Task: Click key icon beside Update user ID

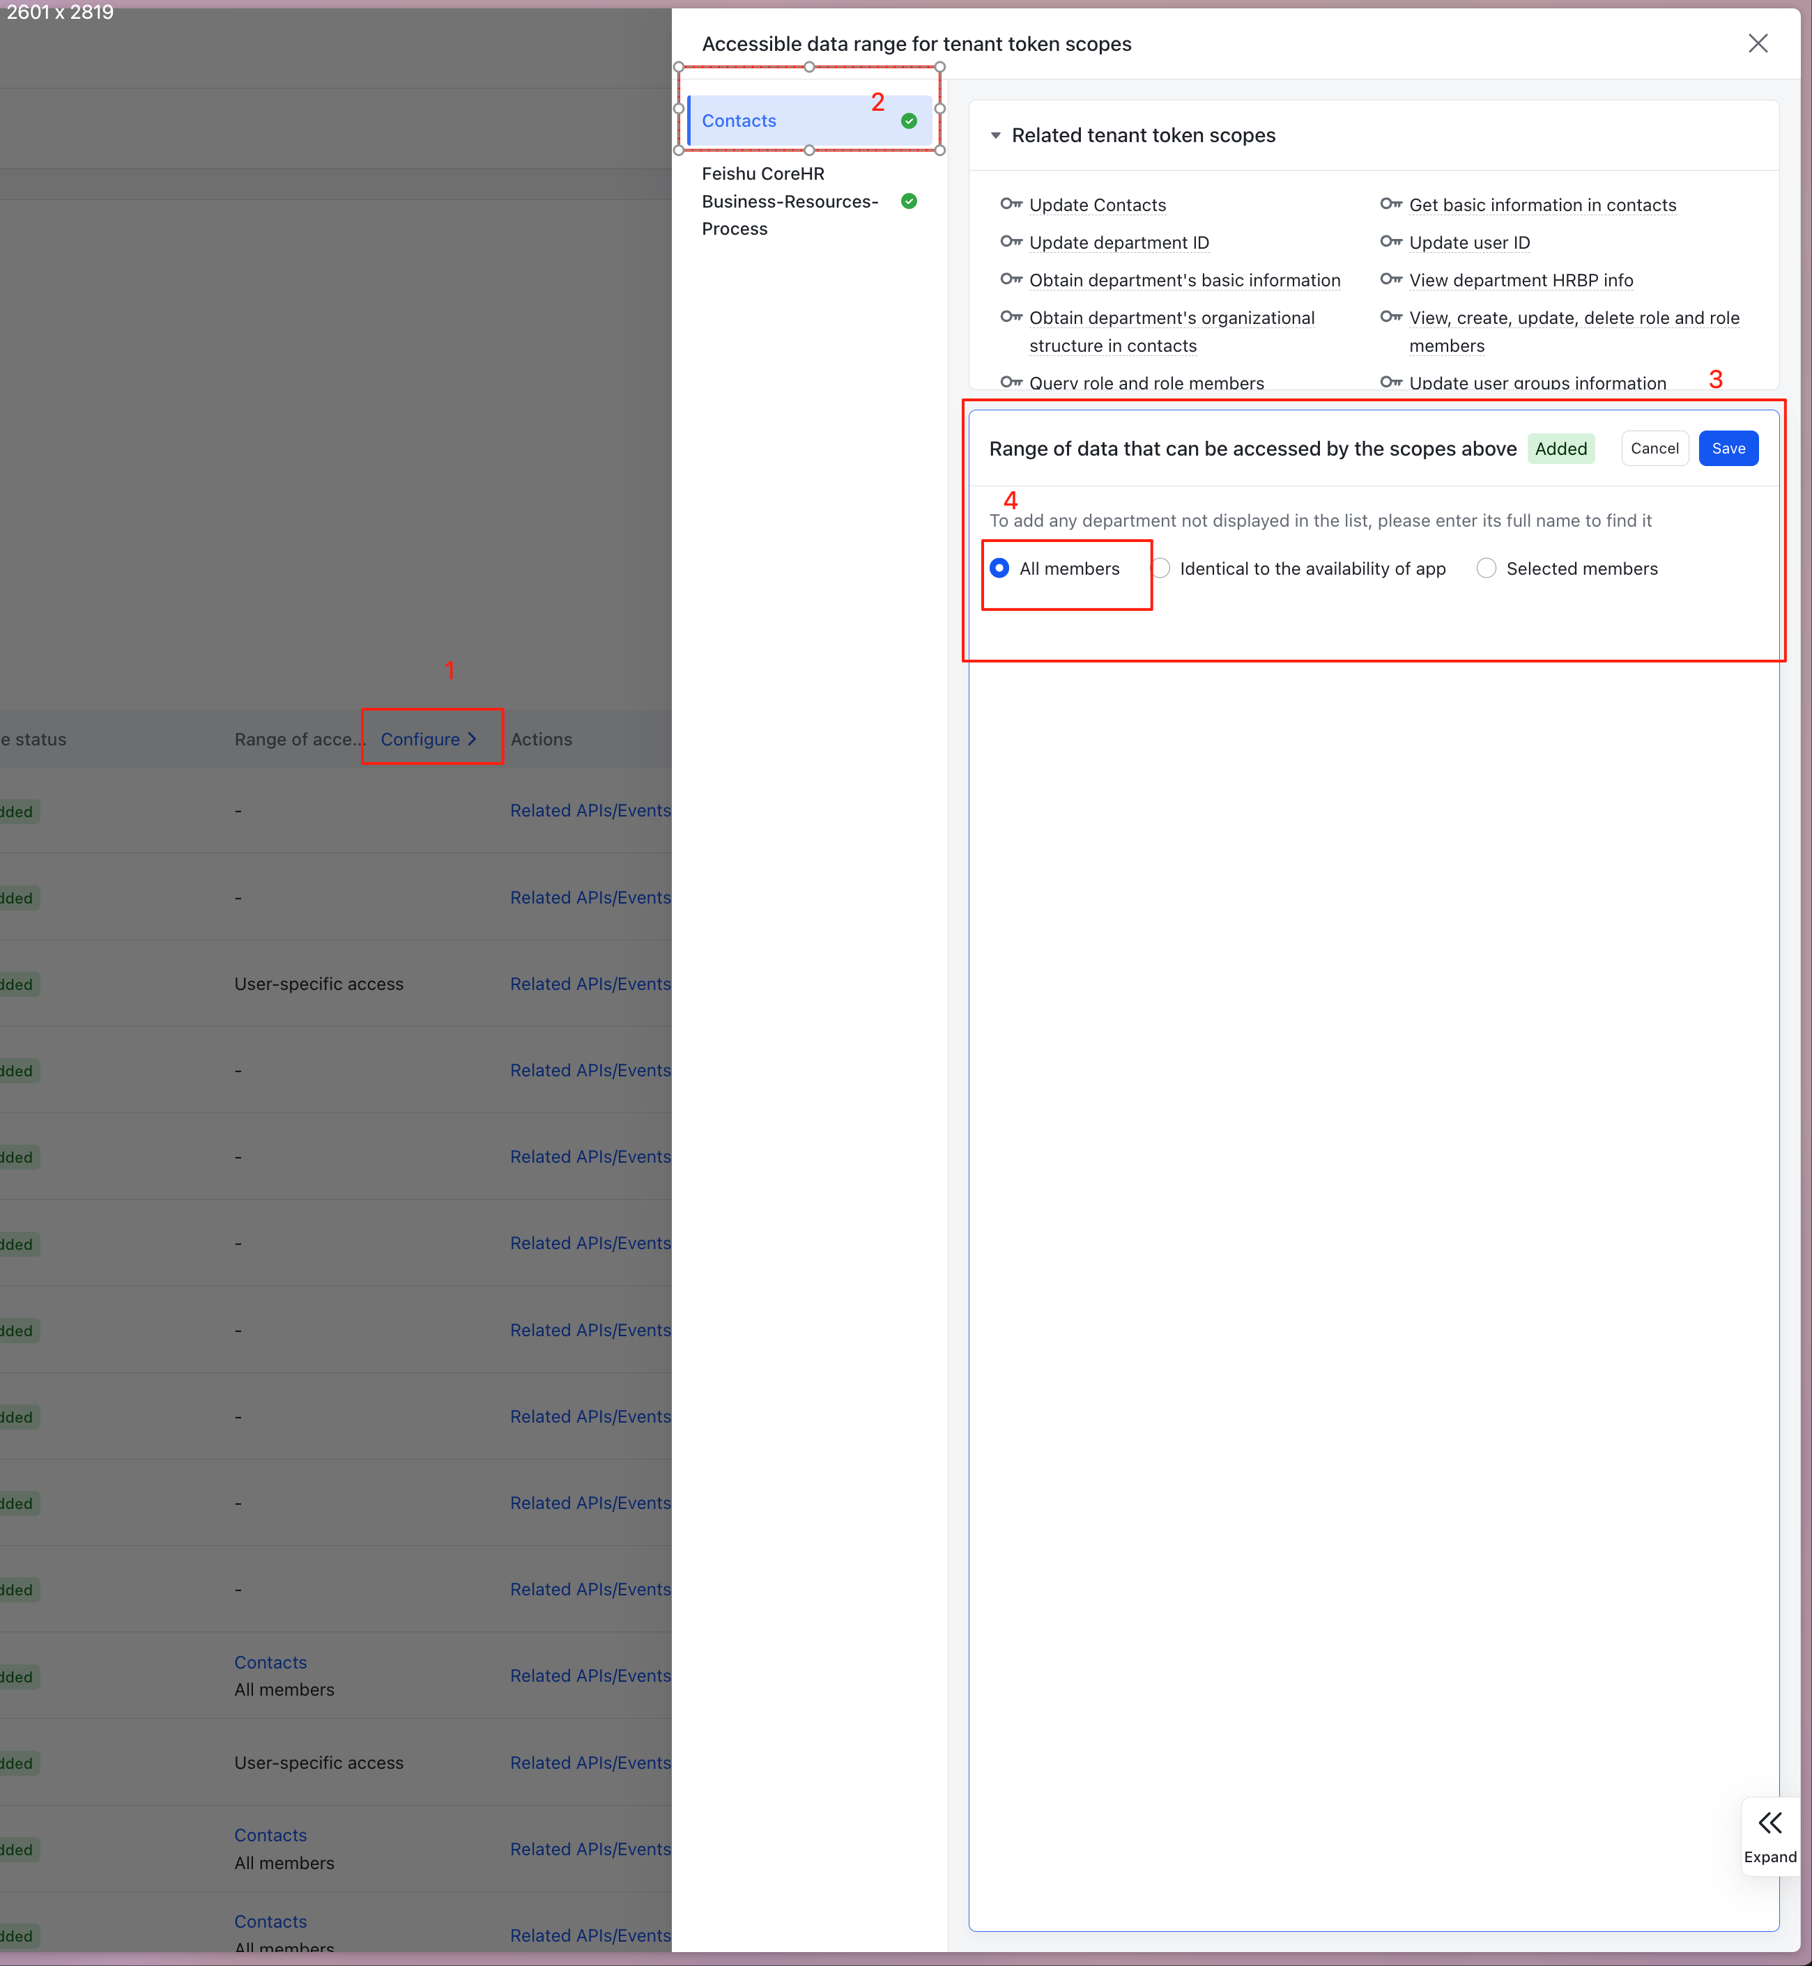Action: pyautogui.click(x=1390, y=241)
